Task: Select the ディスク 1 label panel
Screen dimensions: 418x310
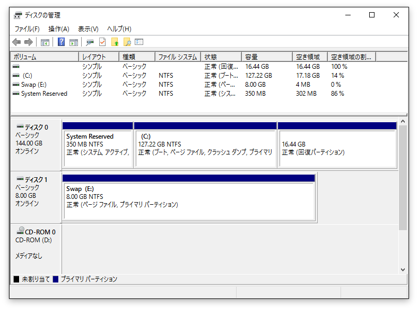Action: coord(36,197)
